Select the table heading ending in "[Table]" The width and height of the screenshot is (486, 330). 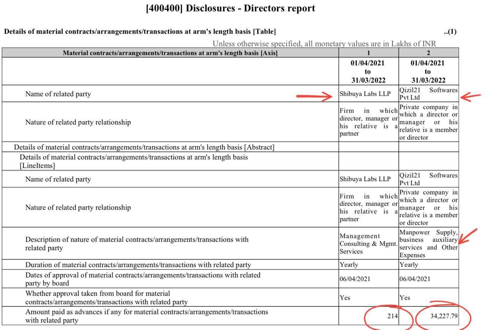tap(140, 31)
